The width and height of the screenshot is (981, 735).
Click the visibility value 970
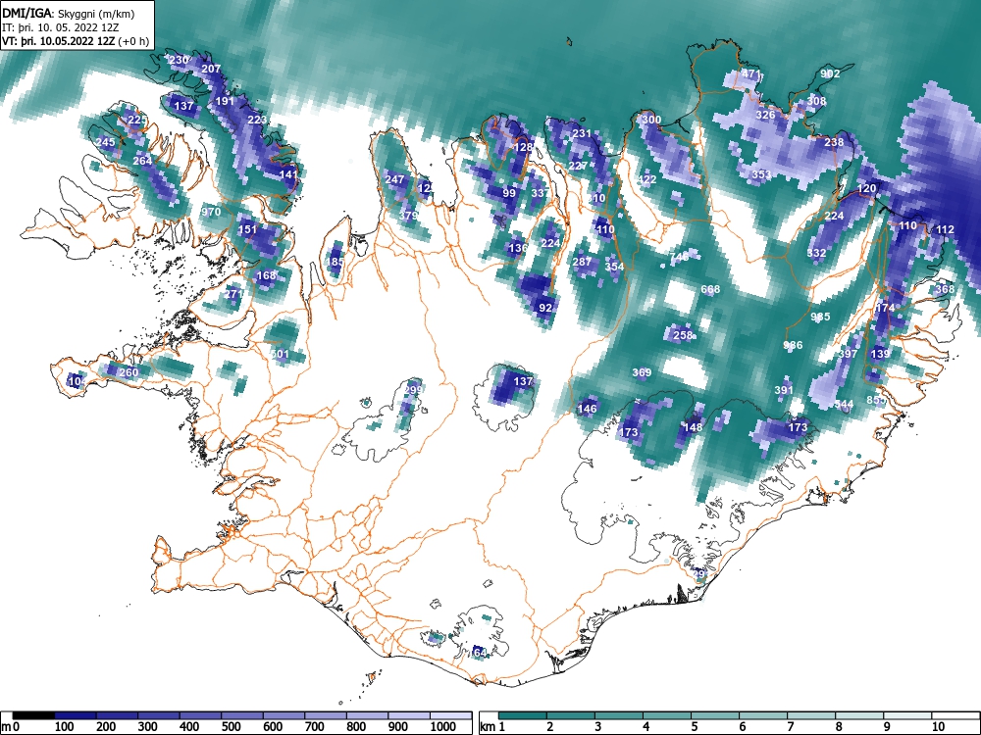211,212
